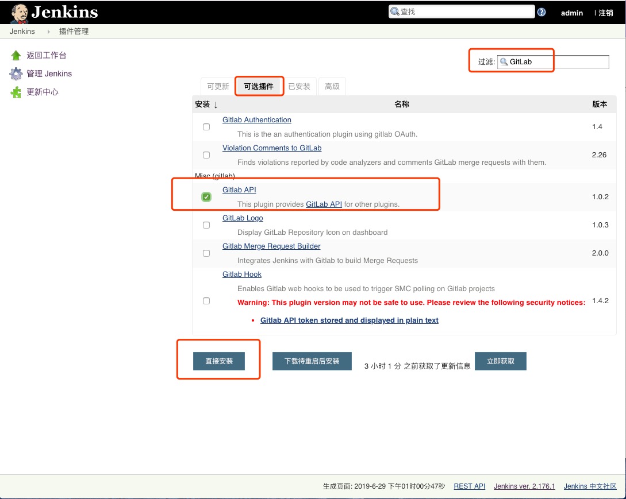
Task: Click the 插件管理 breadcrumb link
Action: point(74,32)
